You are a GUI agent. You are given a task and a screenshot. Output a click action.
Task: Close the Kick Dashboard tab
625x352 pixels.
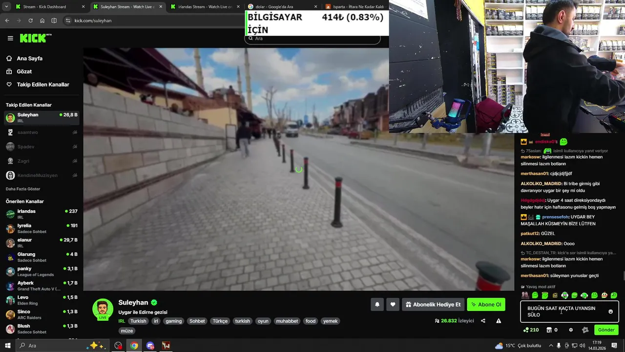83,7
